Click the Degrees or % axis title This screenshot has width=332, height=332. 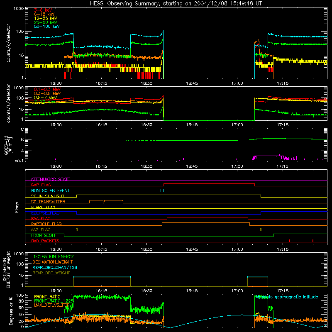point(11,311)
